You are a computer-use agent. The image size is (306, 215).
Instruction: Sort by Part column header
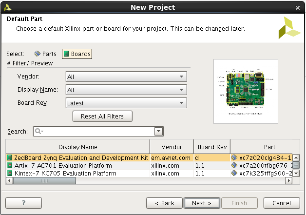click(x=269, y=147)
